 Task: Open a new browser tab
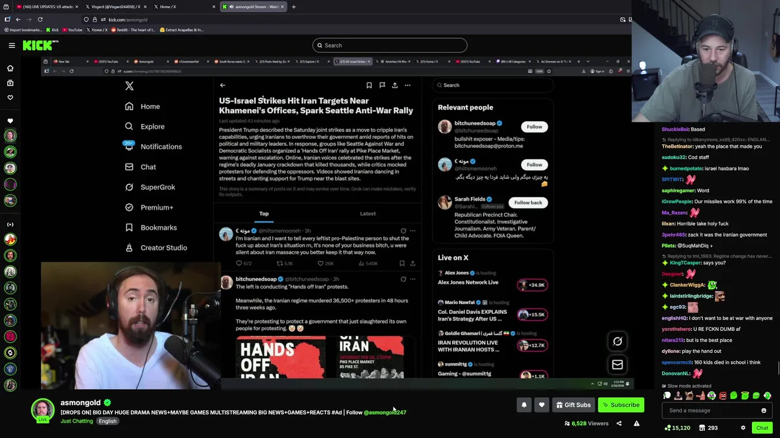point(294,7)
